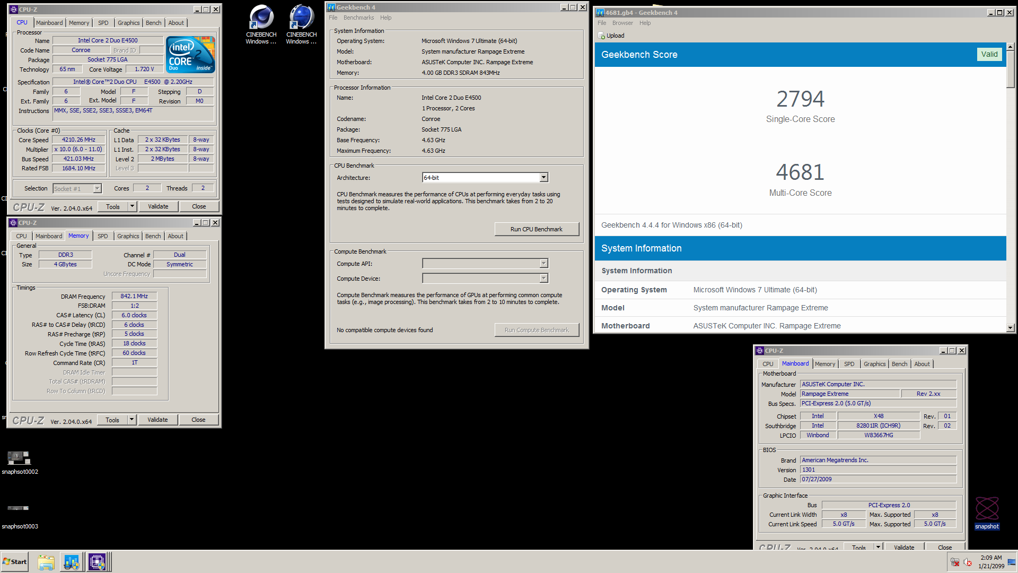The width and height of the screenshot is (1018, 573).
Task: Click the Rated FSB value 1684.10 MHz
Action: click(x=78, y=168)
